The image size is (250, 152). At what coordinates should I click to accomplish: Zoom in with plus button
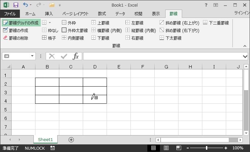(x=225, y=148)
